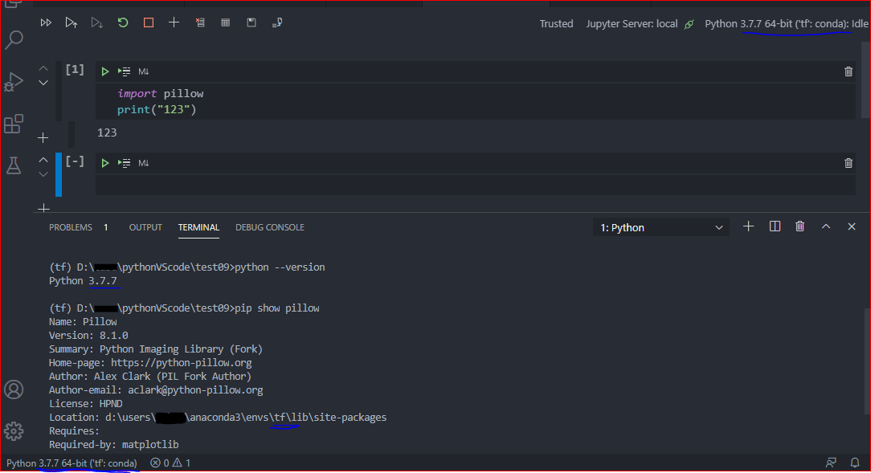Run all cells in the notebook
Viewport: 871px width, 473px height.
(x=46, y=22)
